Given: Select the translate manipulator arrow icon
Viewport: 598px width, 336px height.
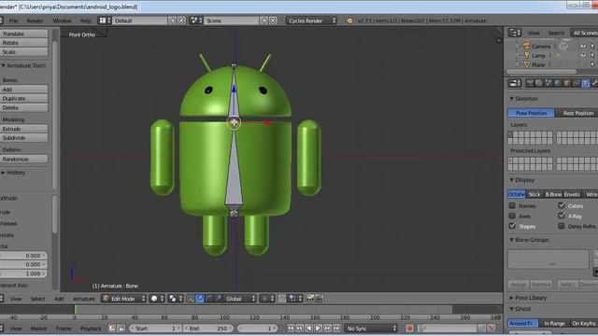Looking at the screenshot, I should [200, 299].
